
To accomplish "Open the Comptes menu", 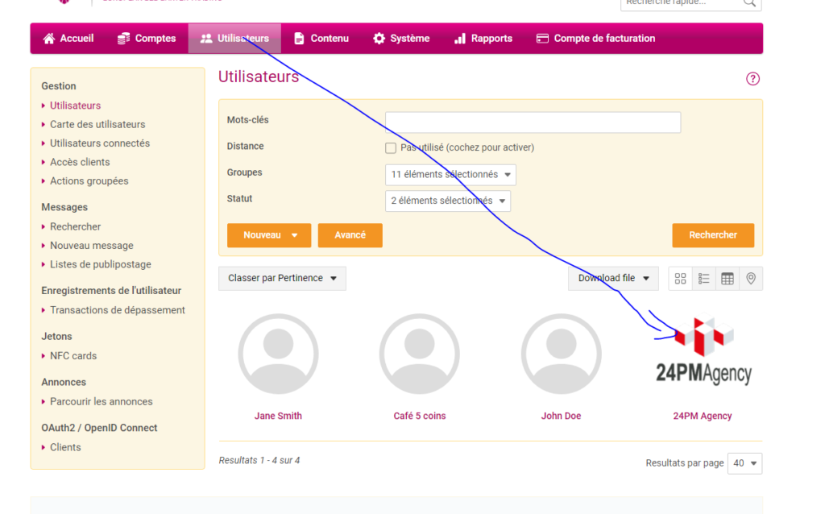I will [x=147, y=39].
